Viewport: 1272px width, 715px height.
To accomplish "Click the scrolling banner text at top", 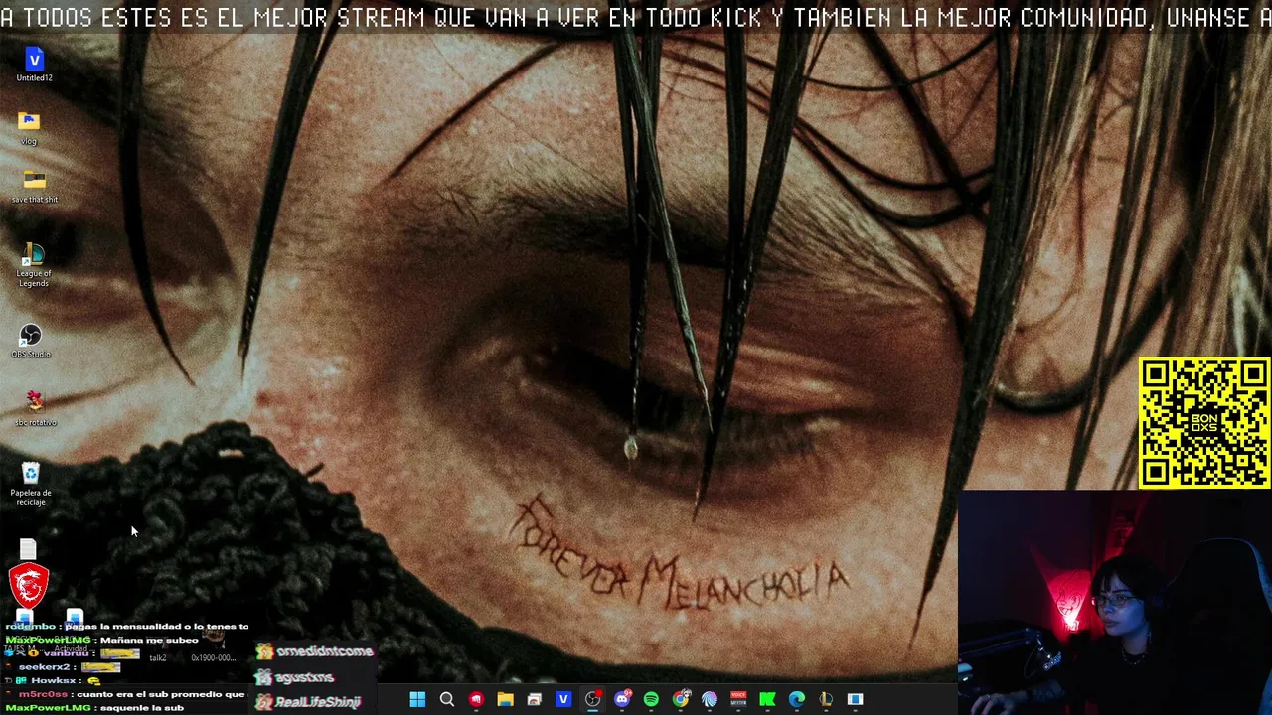I will (x=636, y=17).
